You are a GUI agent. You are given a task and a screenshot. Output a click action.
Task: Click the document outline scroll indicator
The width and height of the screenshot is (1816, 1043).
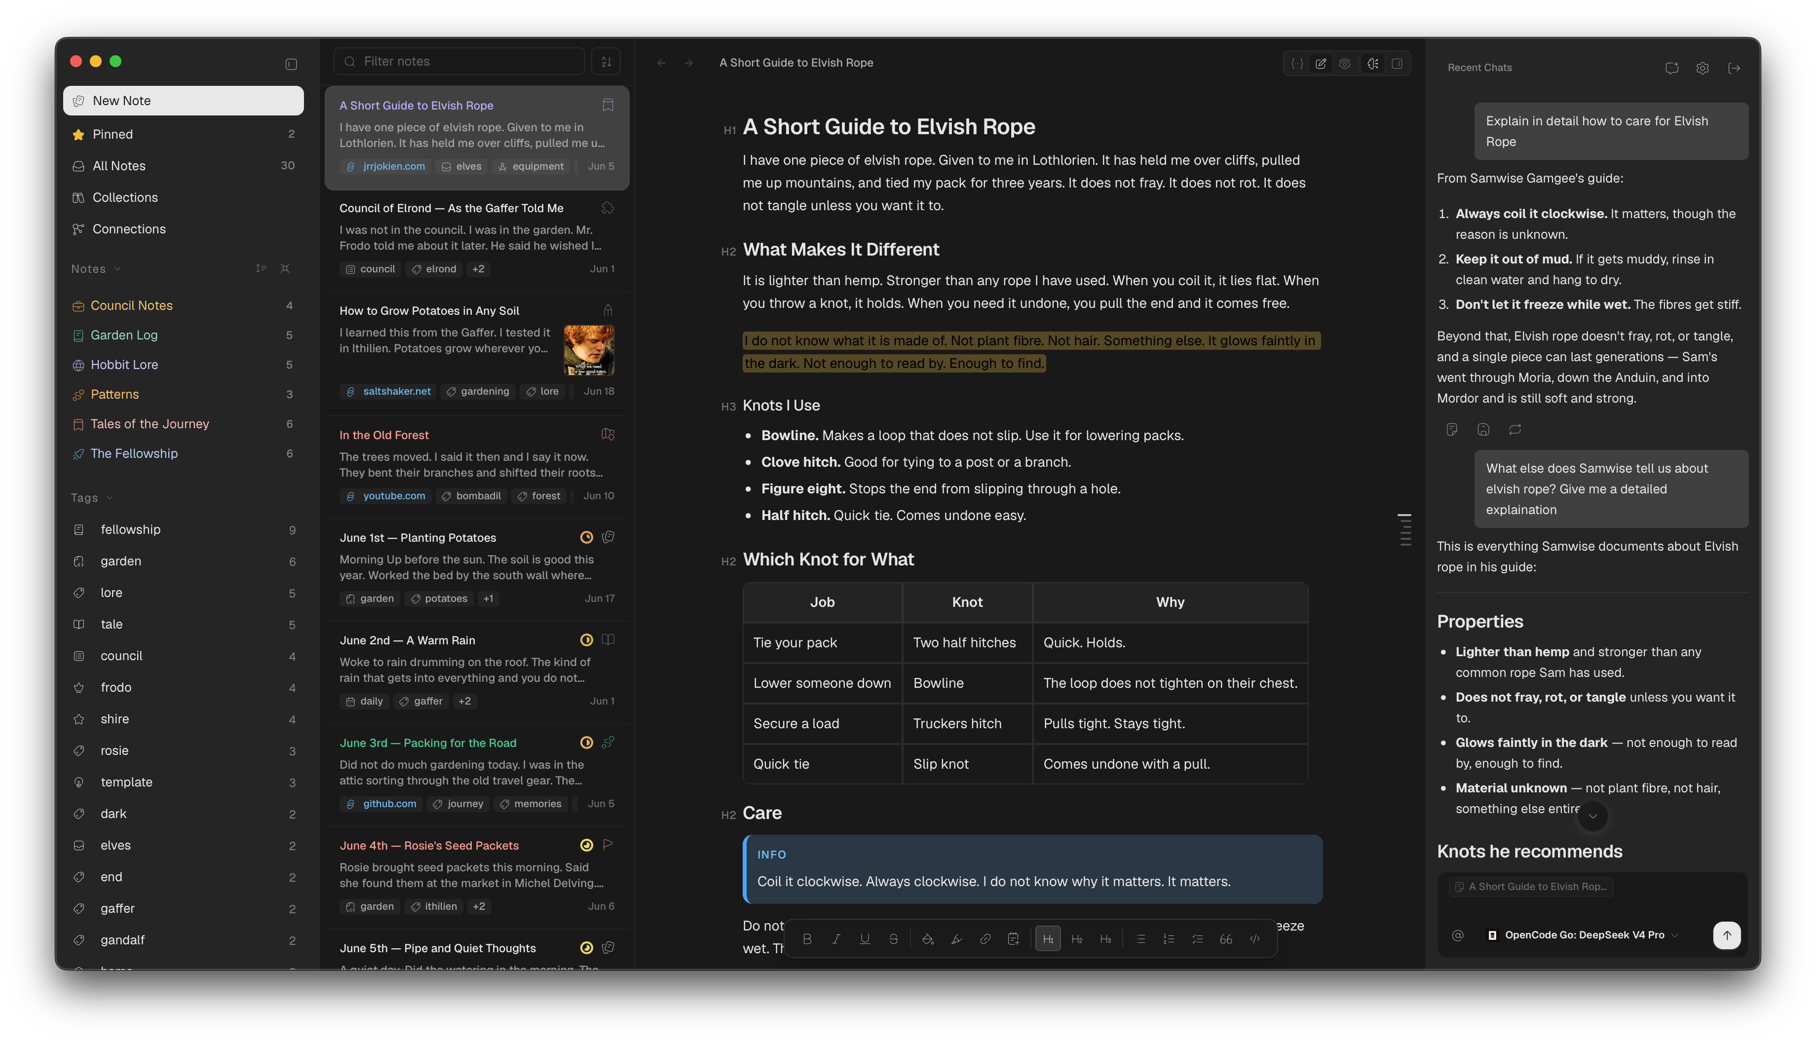(x=1405, y=529)
